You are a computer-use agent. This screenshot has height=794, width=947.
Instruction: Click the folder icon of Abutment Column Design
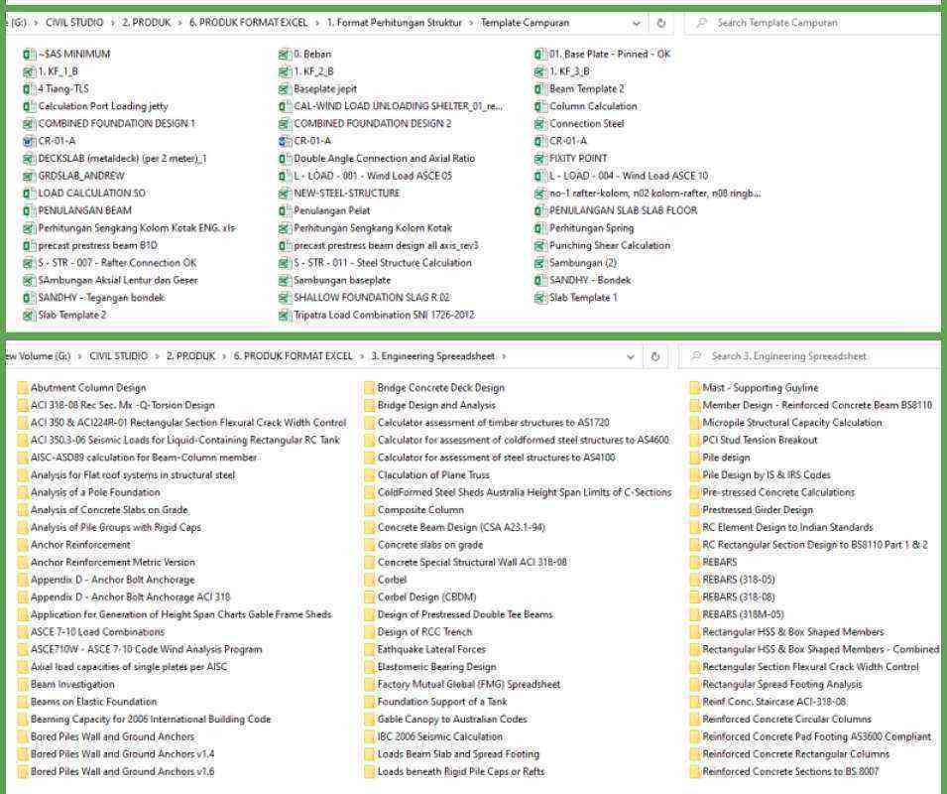23,388
